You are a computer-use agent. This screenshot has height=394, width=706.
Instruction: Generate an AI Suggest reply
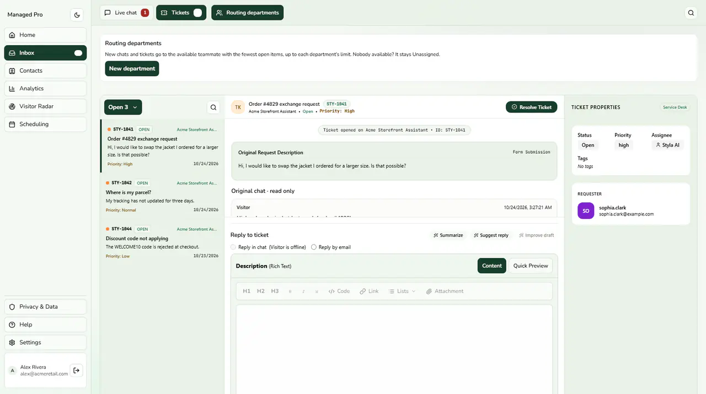(x=491, y=235)
